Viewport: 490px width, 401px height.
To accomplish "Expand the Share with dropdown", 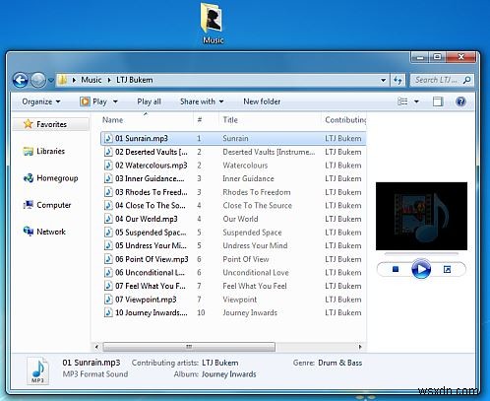I will [x=202, y=101].
